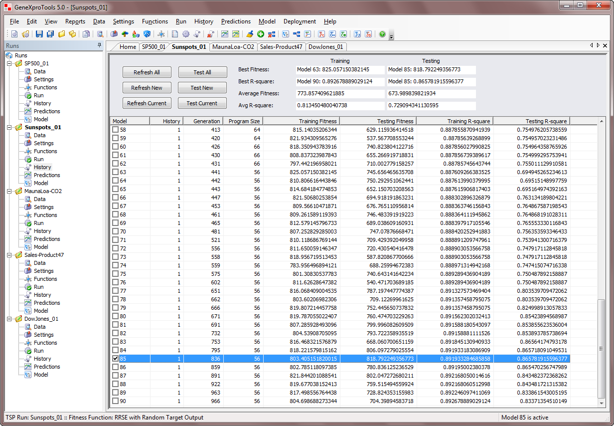Click the paintbrush icon in the toolbar
Viewport: 614px width, 426px height.
click(250, 34)
